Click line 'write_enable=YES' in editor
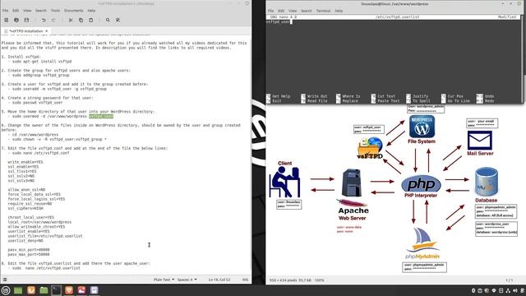This screenshot has width=526, height=296. coord(25,162)
